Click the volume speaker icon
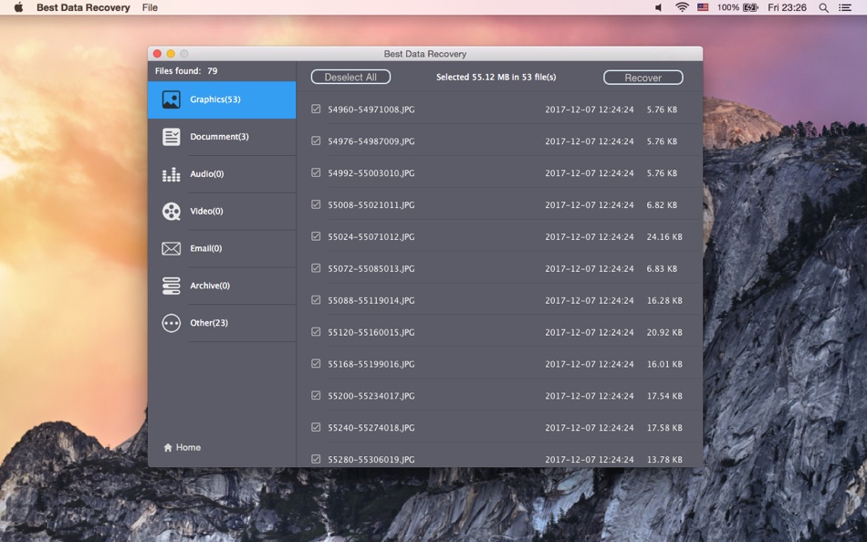 (658, 7)
